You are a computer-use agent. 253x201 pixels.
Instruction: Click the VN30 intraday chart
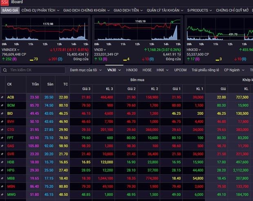(x=137, y=29)
